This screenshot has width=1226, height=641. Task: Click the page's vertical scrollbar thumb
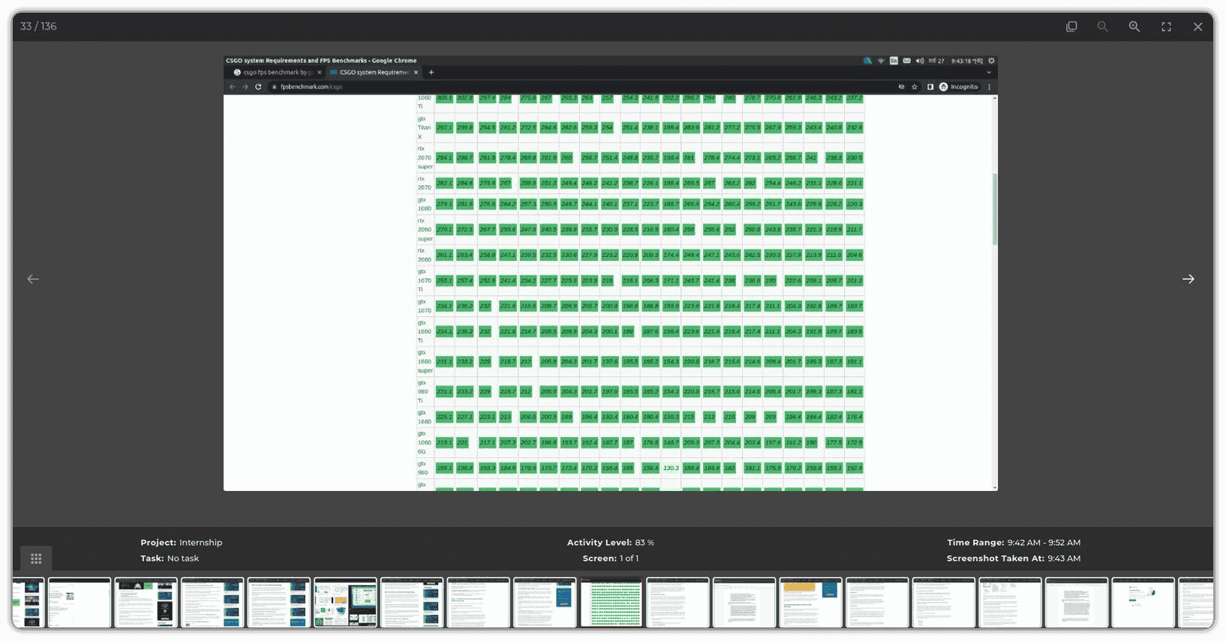click(995, 210)
